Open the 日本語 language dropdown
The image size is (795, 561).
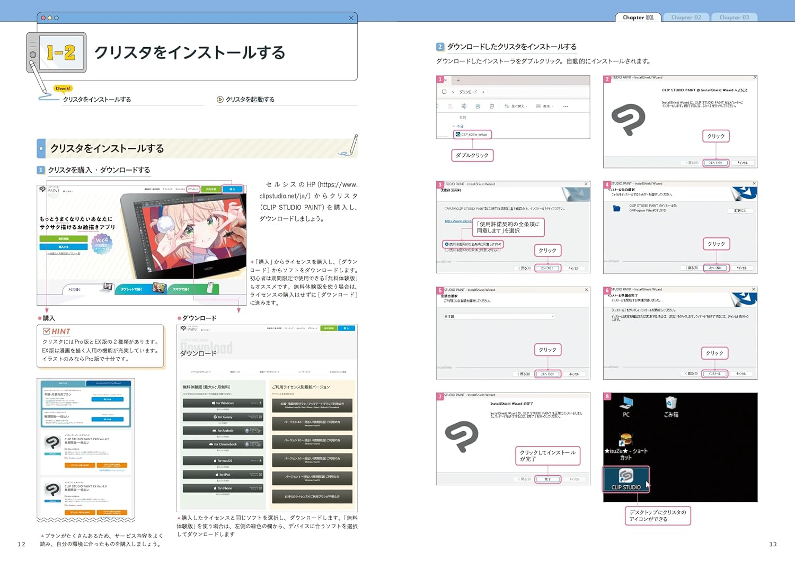(499, 316)
